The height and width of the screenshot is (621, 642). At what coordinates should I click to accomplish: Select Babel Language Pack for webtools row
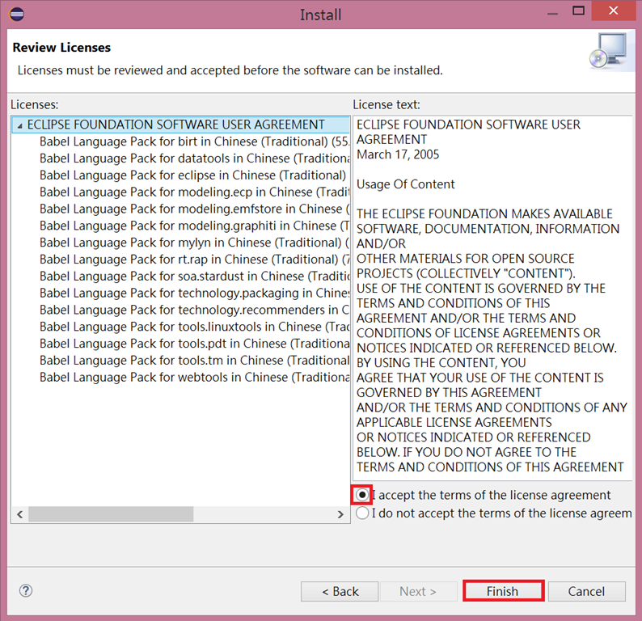[x=195, y=377]
